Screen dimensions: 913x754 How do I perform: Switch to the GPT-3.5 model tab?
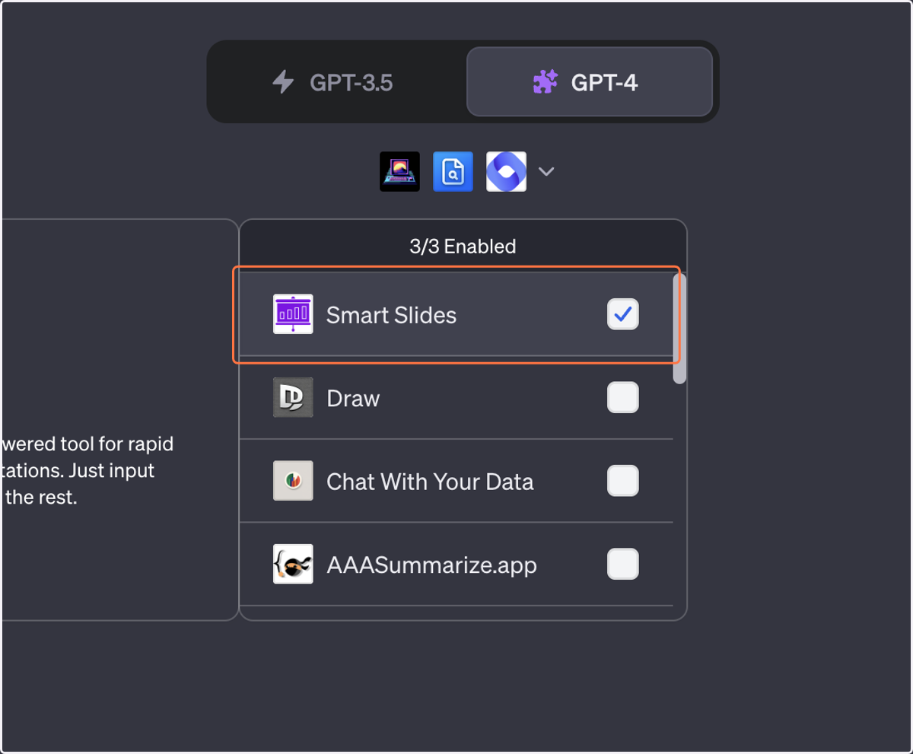click(335, 82)
